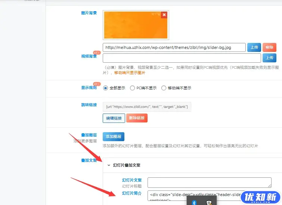Select the 全部显示 radio option
The height and width of the screenshot is (205, 282).
[x=106, y=88]
